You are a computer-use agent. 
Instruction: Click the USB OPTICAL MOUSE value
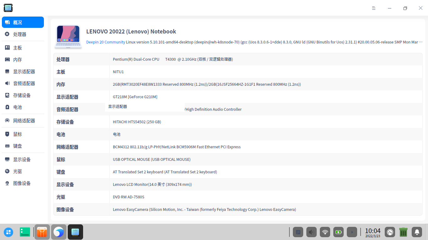click(152, 159)
